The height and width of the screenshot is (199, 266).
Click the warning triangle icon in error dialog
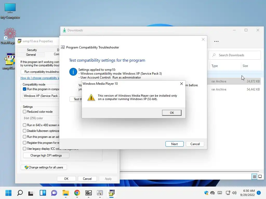pos(91,97)
